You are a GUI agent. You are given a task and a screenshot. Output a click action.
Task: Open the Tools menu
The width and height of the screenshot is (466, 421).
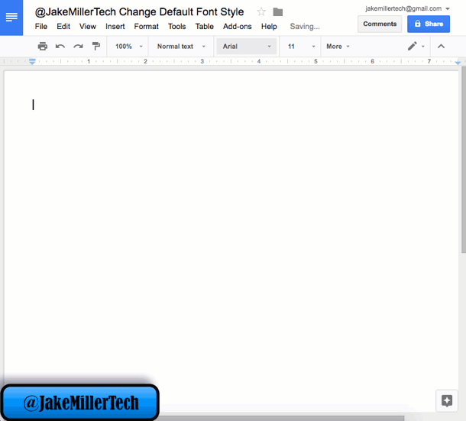tap(176, 27)
